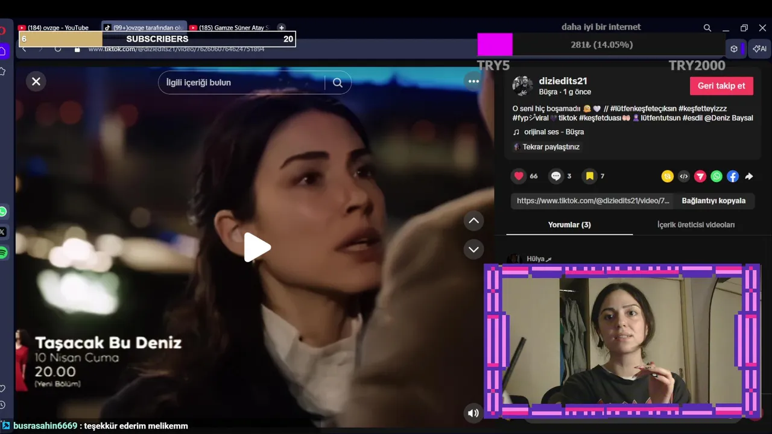Open the browser AI assistant button

pos(760,49)
